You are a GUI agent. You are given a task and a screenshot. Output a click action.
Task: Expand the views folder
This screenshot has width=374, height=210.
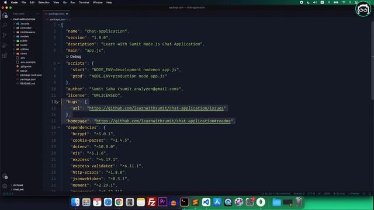(23, 54)
